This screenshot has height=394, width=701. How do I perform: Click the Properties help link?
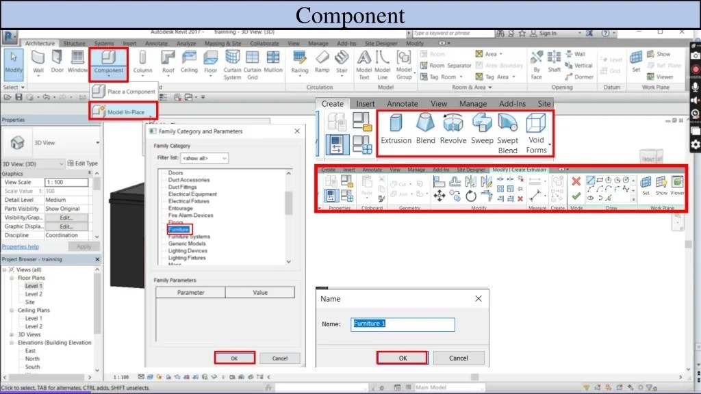[x=21, y=246]
